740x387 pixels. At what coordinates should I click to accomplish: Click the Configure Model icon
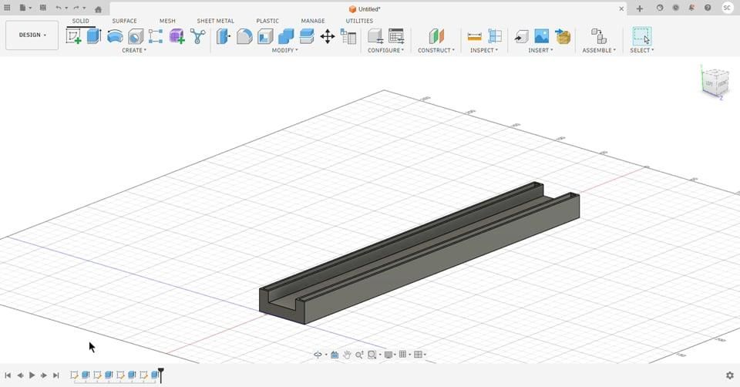tap(375, 36)
